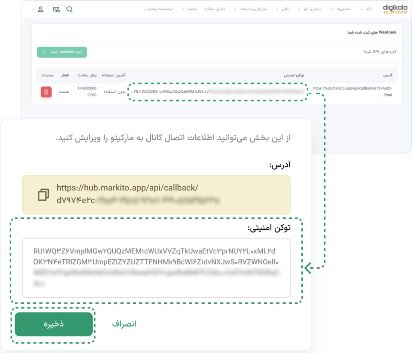Click the عملیات column header
This screenshot has width=412, height=353.
point(48,75)
